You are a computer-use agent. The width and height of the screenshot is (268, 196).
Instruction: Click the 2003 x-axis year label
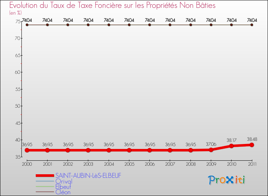coord(88,164)
